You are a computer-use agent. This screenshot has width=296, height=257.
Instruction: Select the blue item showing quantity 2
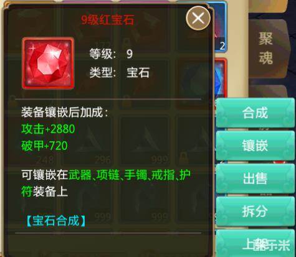[220, 27]
